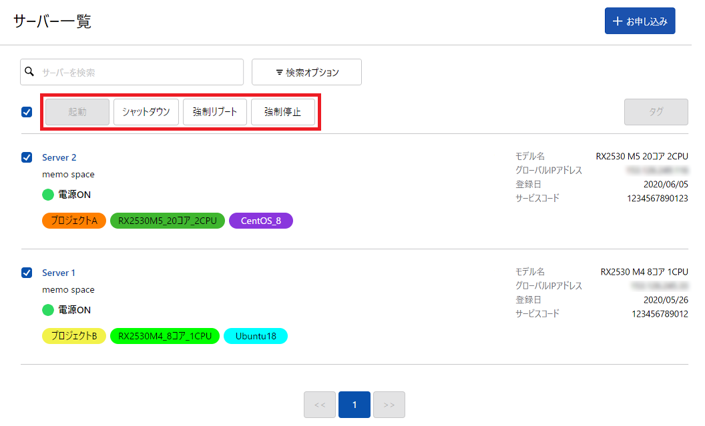Select page 1 in pagination
This screenshot has width=705, height=426.
[x=355, y=405]
